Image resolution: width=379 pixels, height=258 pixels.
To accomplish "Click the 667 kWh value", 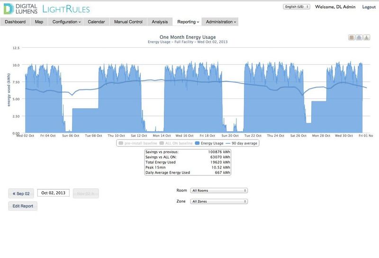I will (x=222, y=173).
